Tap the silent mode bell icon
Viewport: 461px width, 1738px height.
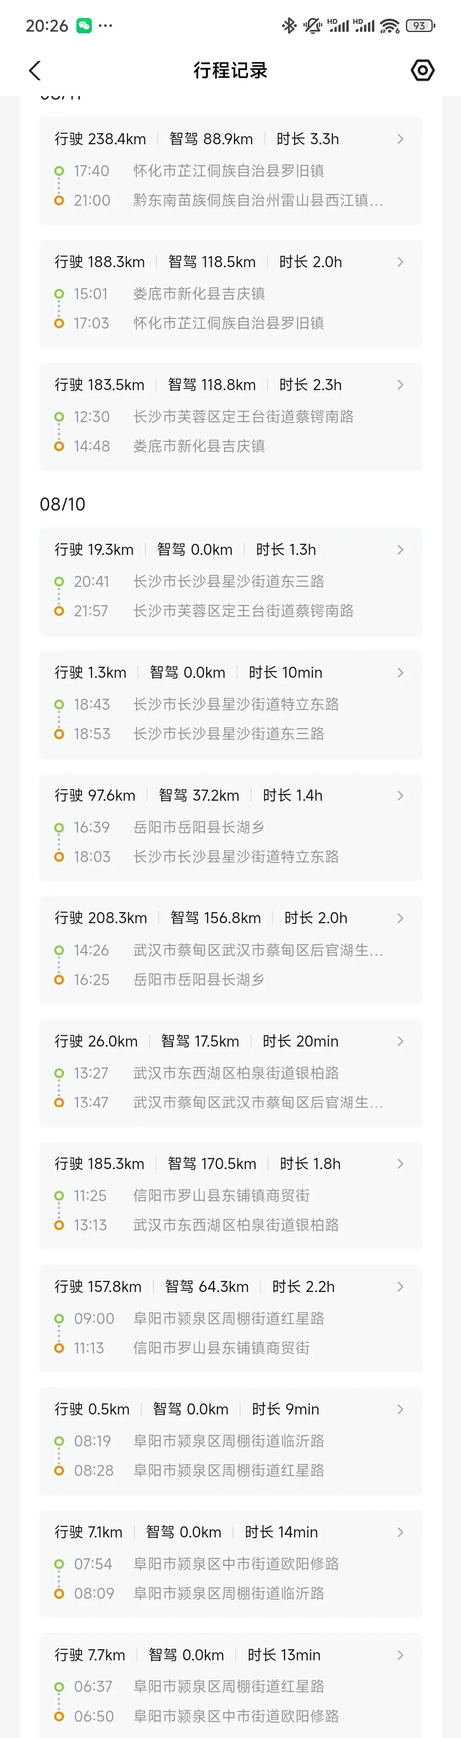point(312,26)
